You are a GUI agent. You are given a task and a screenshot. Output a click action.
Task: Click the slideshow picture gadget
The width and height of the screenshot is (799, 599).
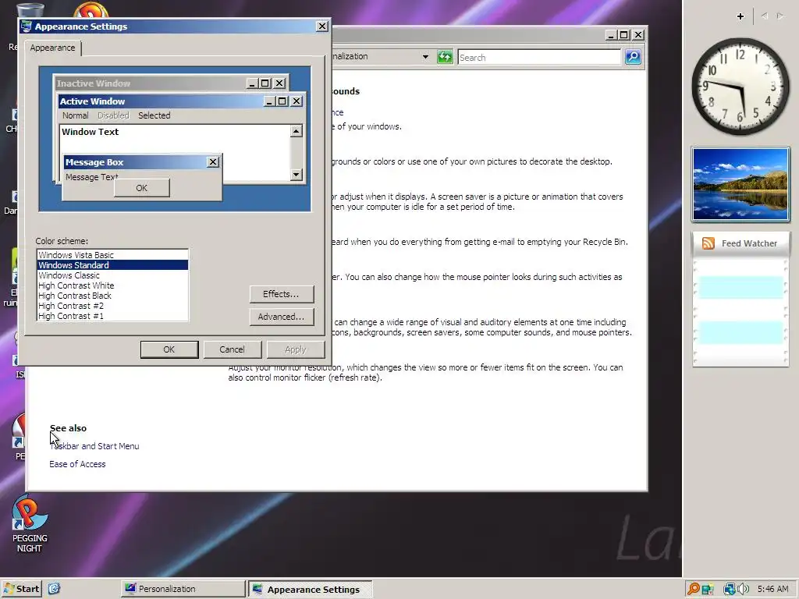[740, 184]
